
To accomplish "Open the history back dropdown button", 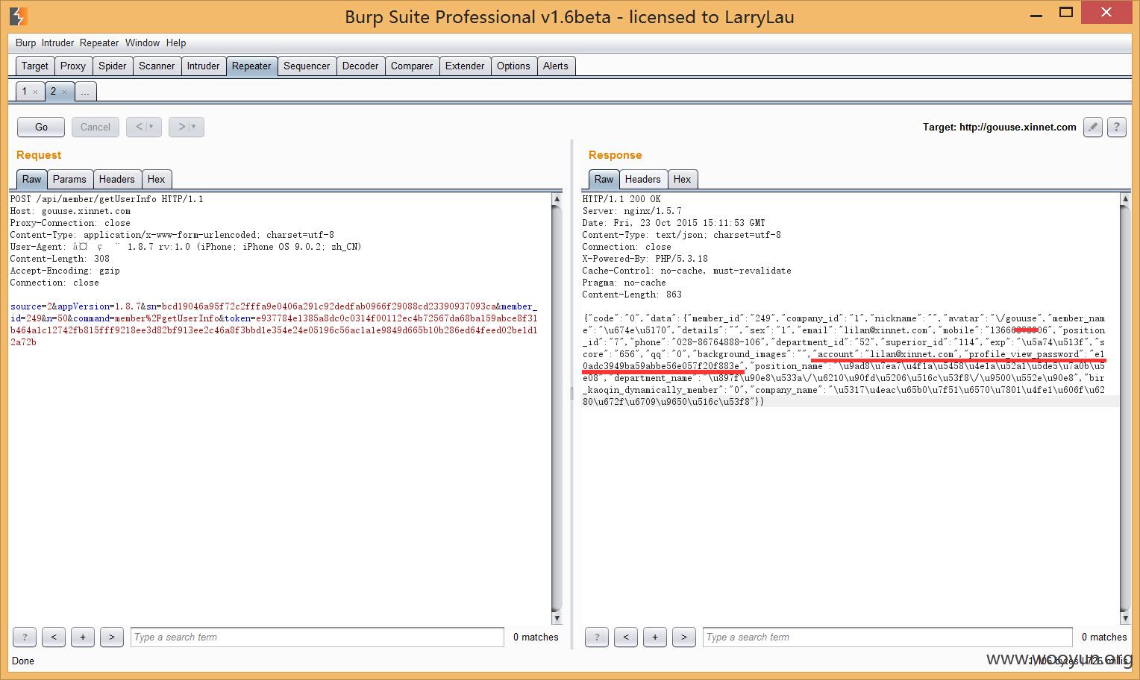I will (144, 127).
